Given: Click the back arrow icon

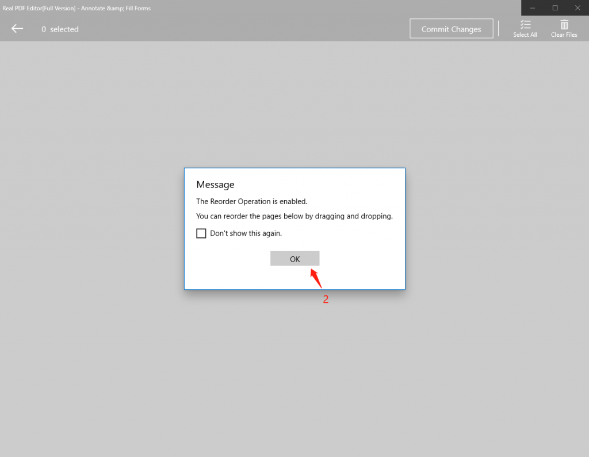Looking at the screenshot, I should click(x=17, y=29).
